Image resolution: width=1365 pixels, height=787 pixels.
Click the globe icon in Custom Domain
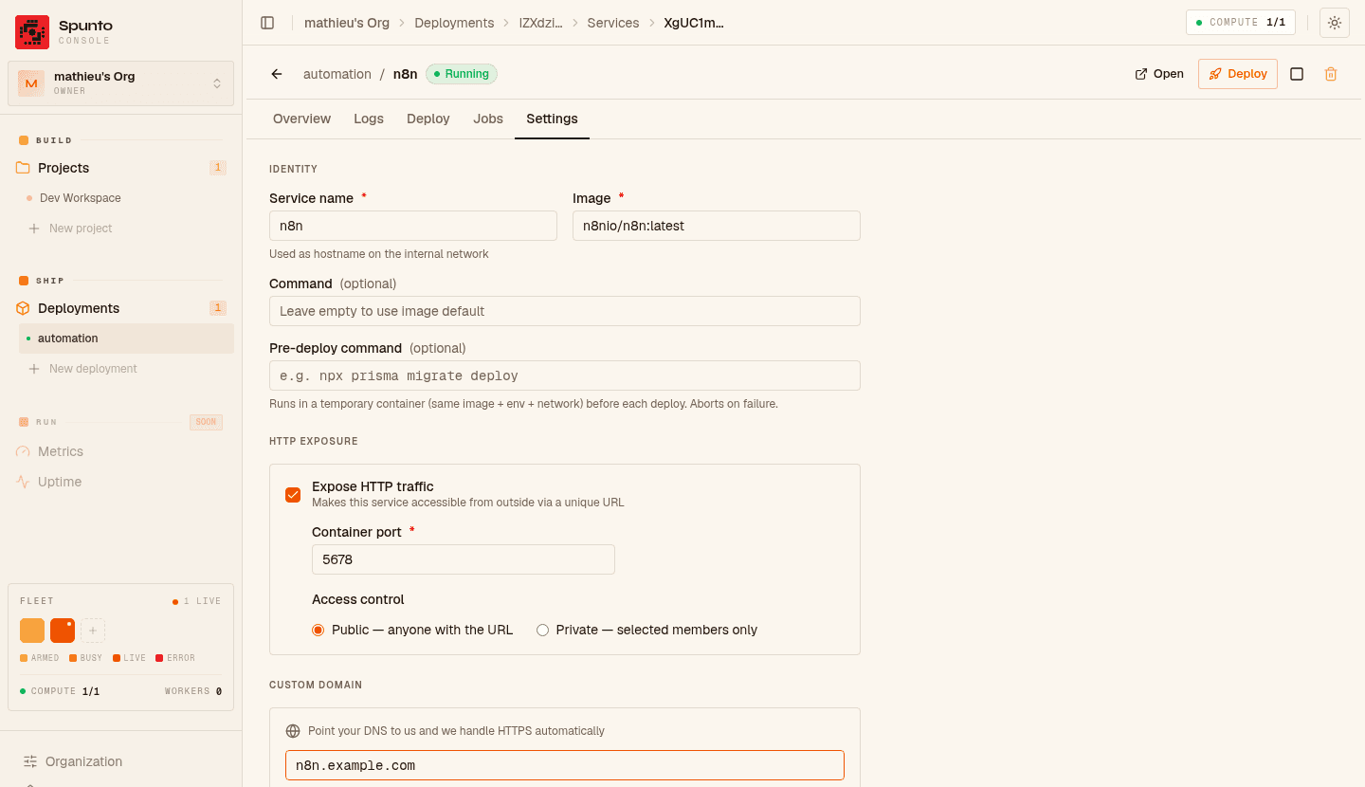pyautogui.click(x=293, y=731)
